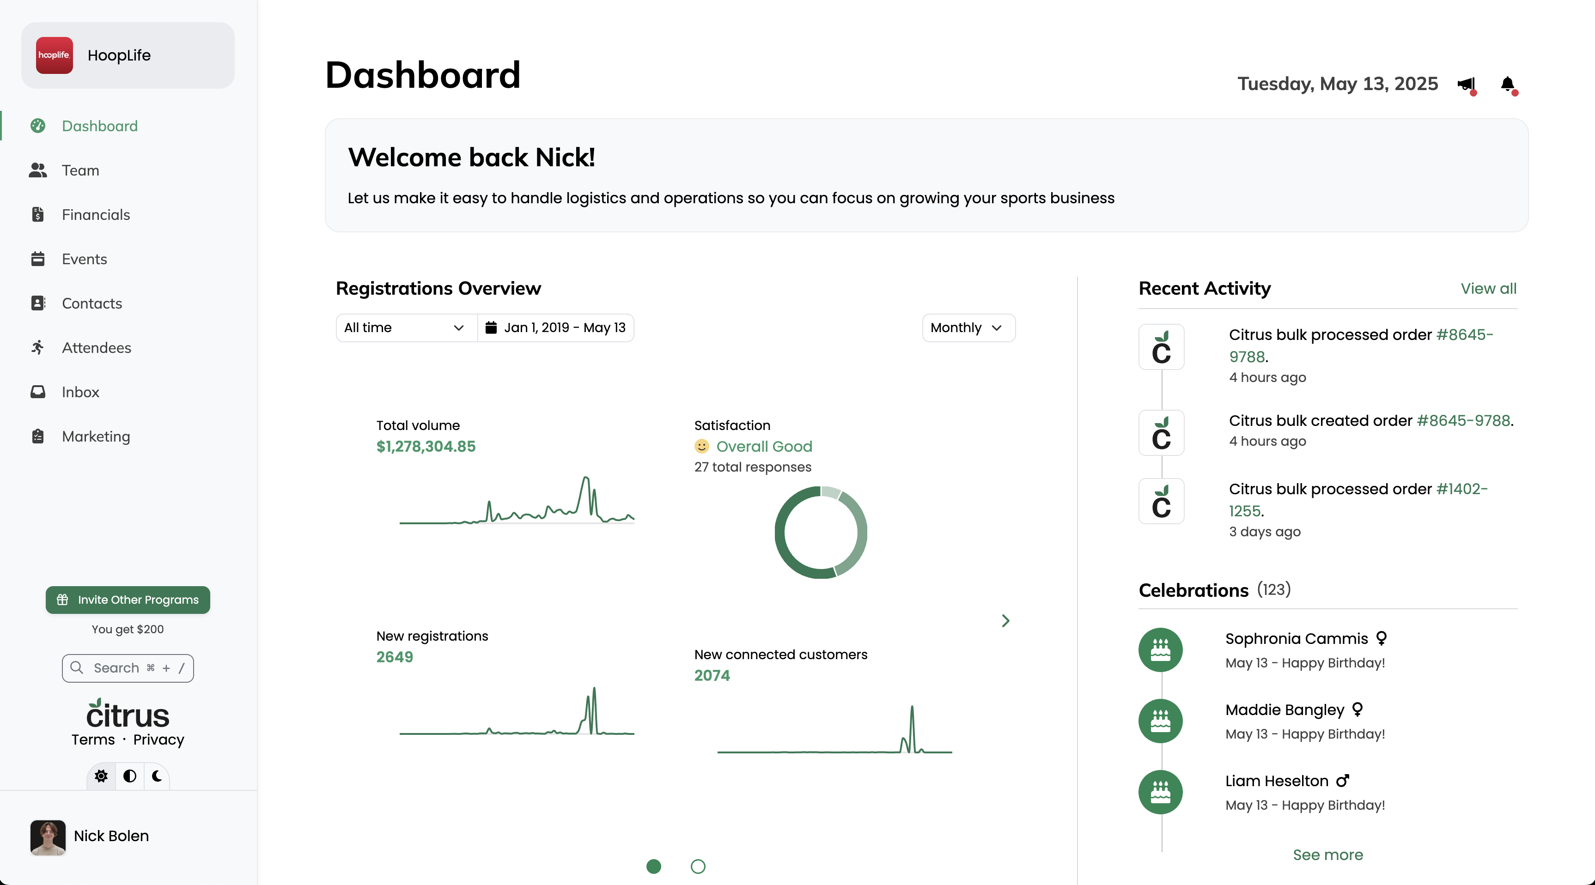
Task: Select the second carousel page dot
Action: coord(698,867)
